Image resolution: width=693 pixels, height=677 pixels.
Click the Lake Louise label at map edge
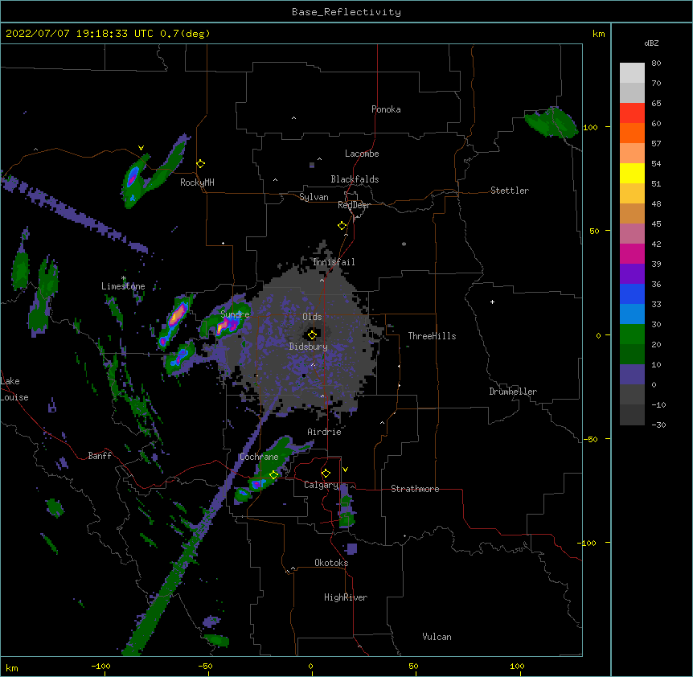click(14, 389)
